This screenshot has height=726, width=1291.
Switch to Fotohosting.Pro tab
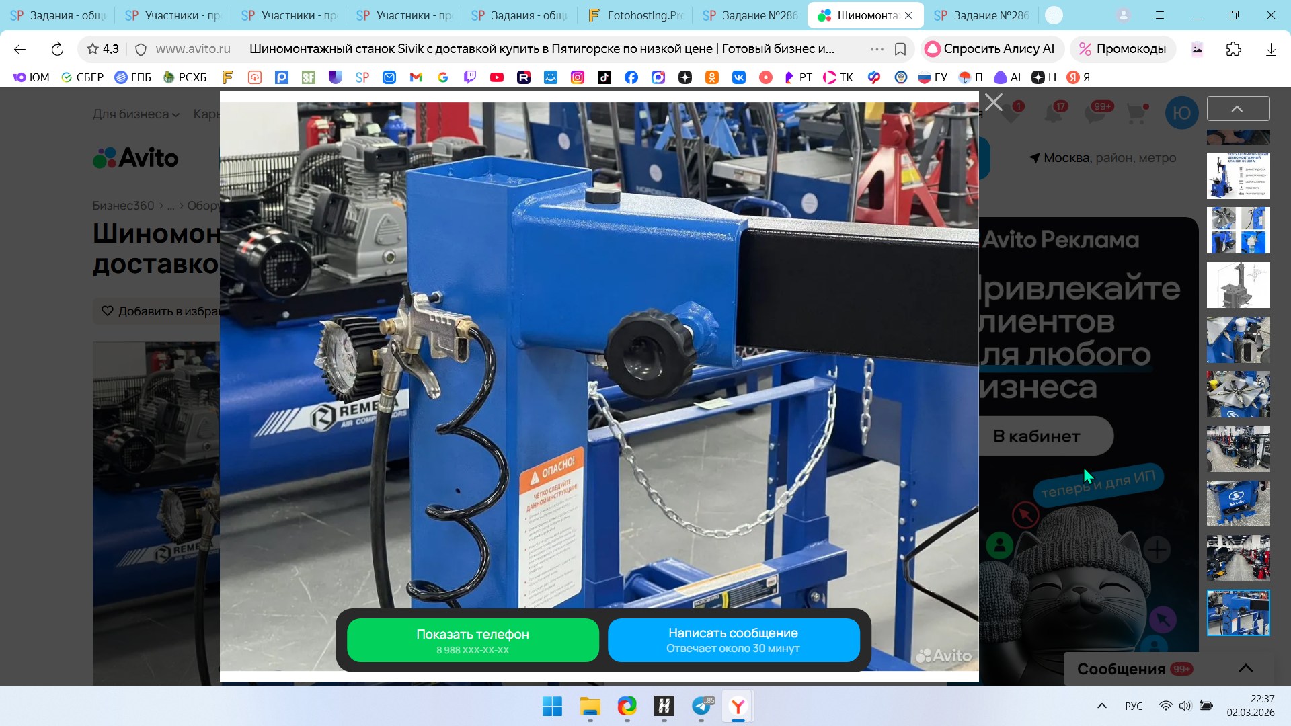point(635,15)
